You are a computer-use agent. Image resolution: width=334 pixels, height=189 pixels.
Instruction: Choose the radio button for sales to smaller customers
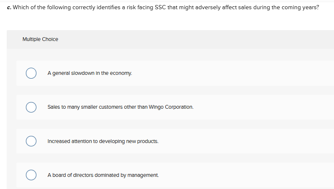coord(31,107)
